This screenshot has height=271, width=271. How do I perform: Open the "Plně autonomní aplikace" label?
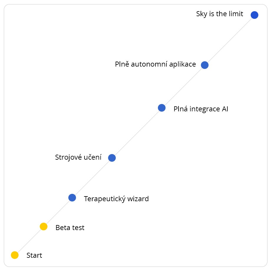click(155, 64)
